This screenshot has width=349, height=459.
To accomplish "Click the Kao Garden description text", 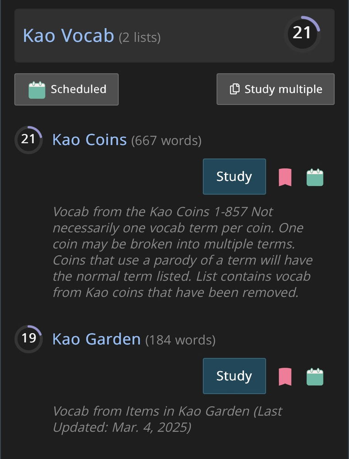I will point(167,419).
